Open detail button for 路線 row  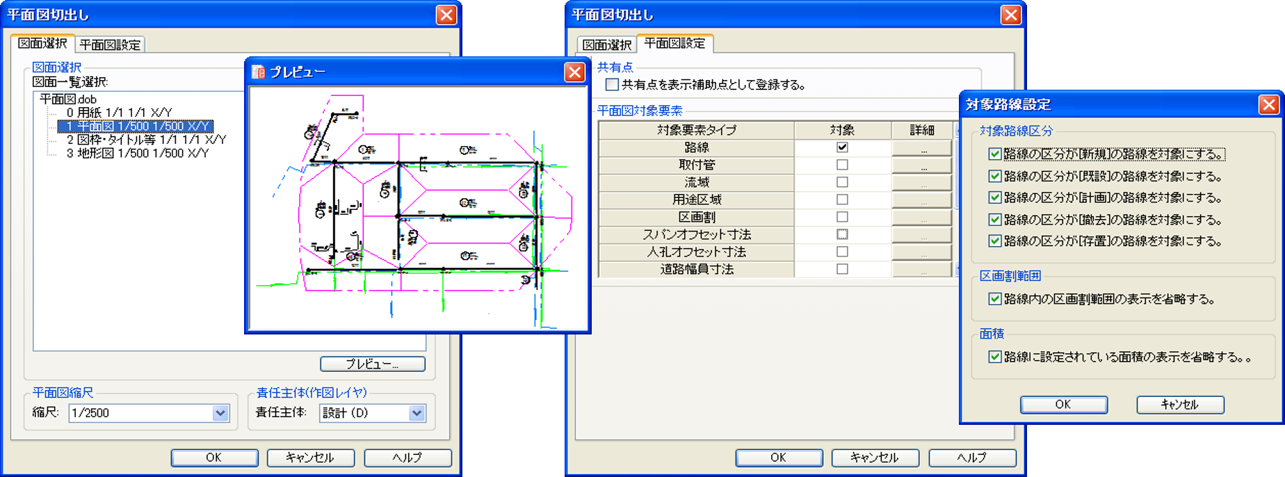[922, 148]
